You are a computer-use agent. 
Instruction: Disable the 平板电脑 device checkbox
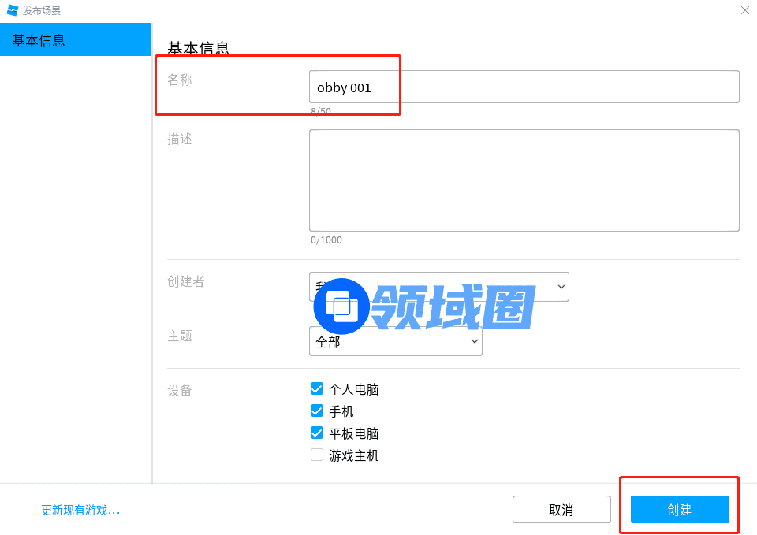[317, 433]
